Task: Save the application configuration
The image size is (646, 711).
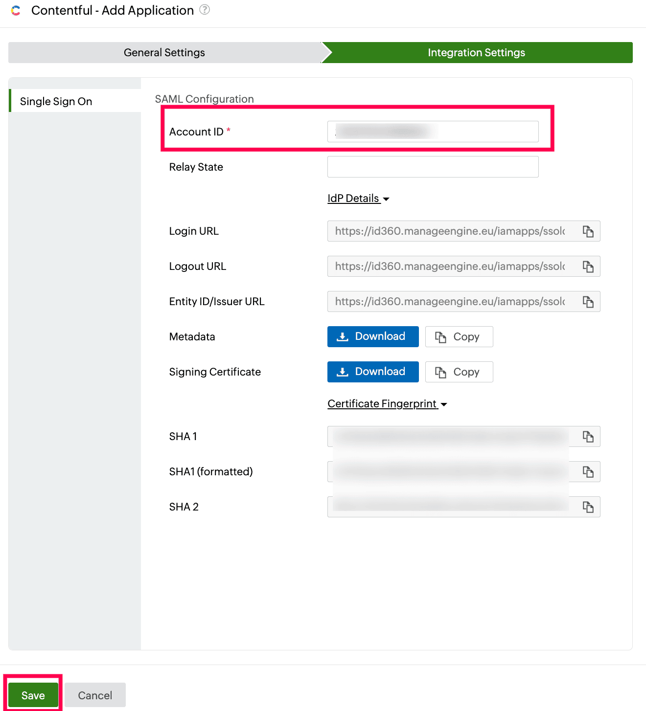Action: pyautogui.click(x=33, y=695)
